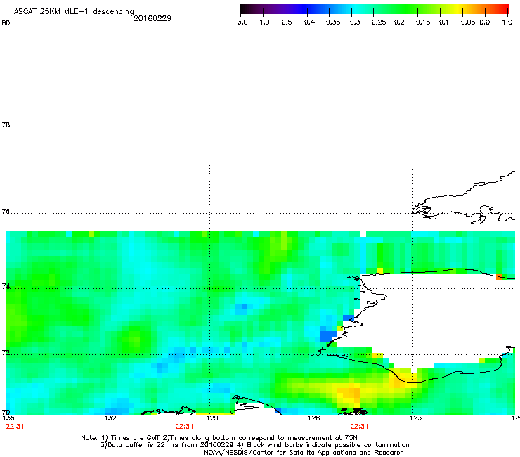Pick the red end of the color bar
This screenshot has height=457, width=520.
point(502,9)
